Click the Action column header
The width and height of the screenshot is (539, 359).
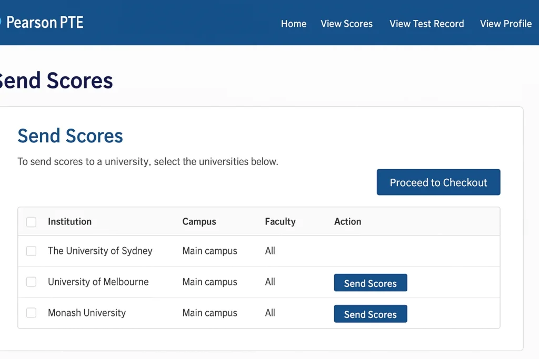347,221
